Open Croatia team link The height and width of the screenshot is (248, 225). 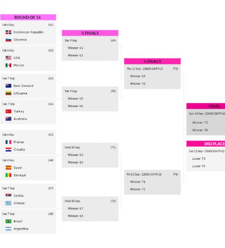[19, 149]
